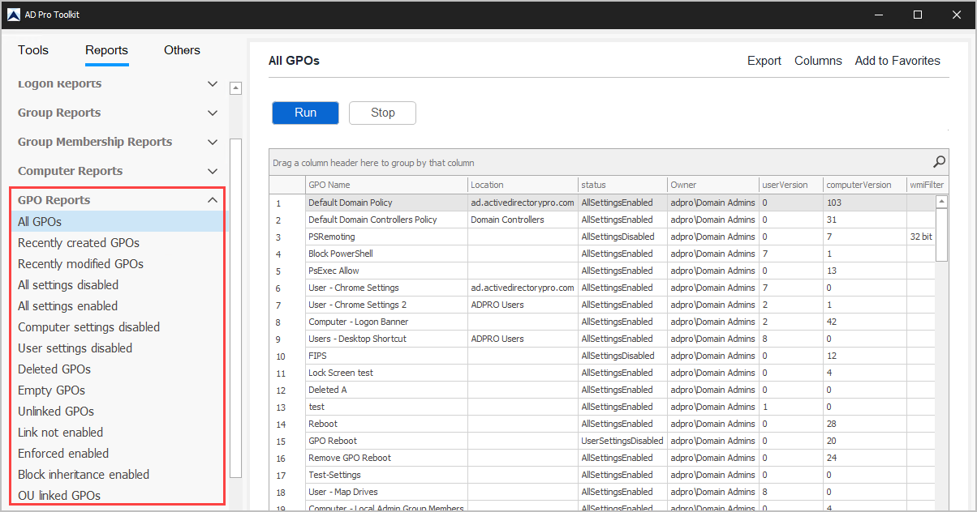Click the report list scrollbar up arrow
This screenshot has width=977, height=512.
[x=235, y=87]
